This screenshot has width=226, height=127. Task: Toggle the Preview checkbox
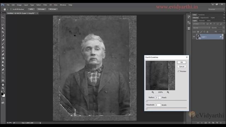[178, 71]
